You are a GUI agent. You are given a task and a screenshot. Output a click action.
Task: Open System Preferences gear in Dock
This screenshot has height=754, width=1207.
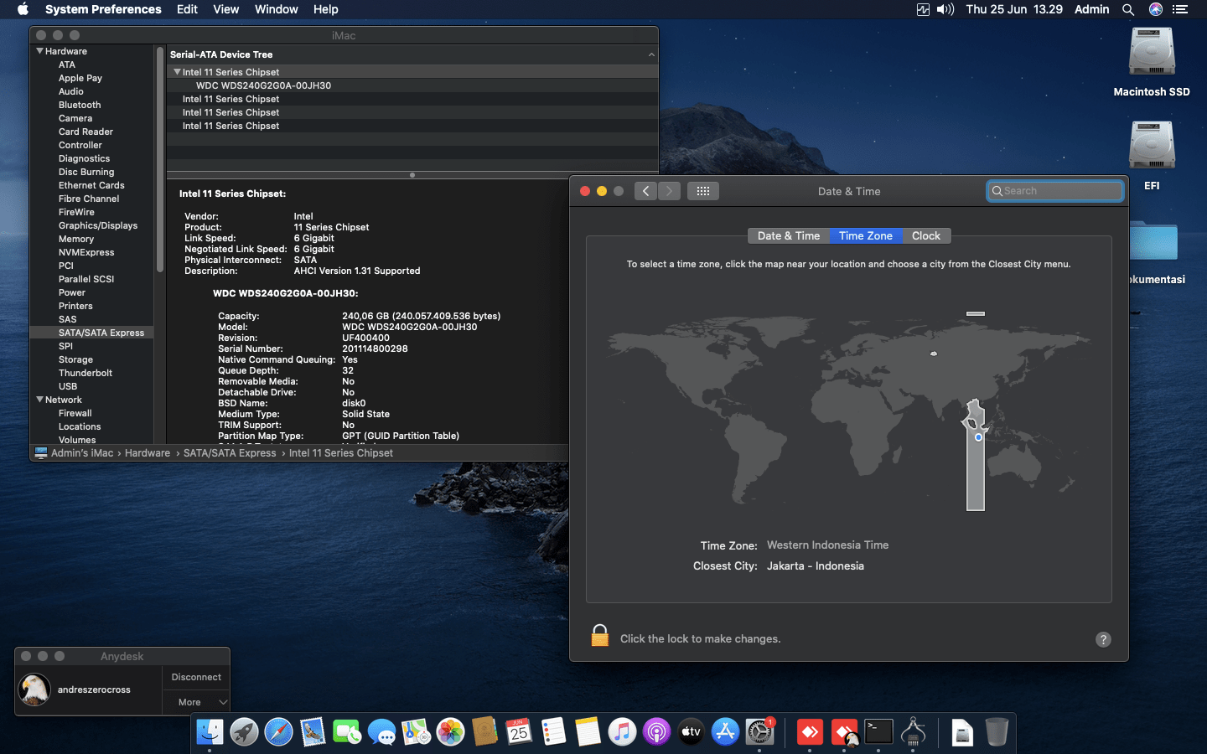click(x=759, y=732)
